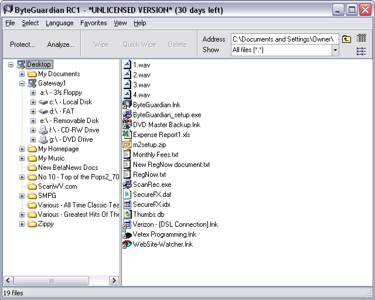Open the Select menu
The image size is (375, 300).
pyautogui.click(x=30, y=23)
